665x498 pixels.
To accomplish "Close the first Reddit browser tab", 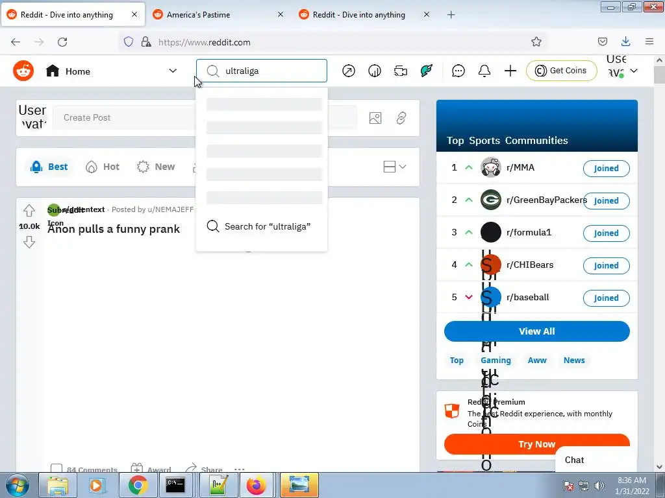I will tap(134, 14).
